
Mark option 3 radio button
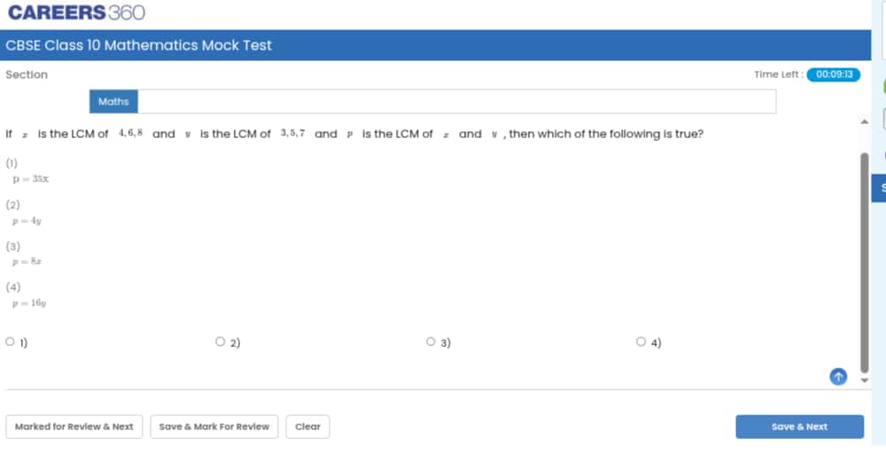[x=431, y=342]
